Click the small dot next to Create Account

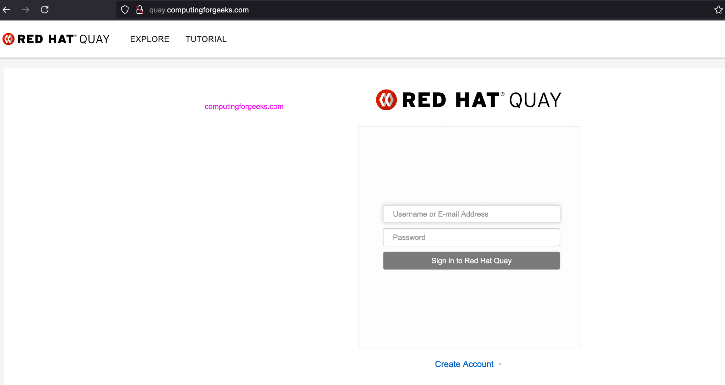[x=500, y=364]
